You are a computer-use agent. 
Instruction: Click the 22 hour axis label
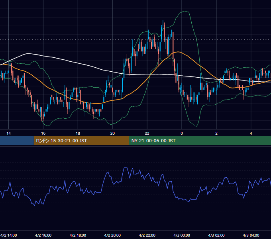coord(147,133)
